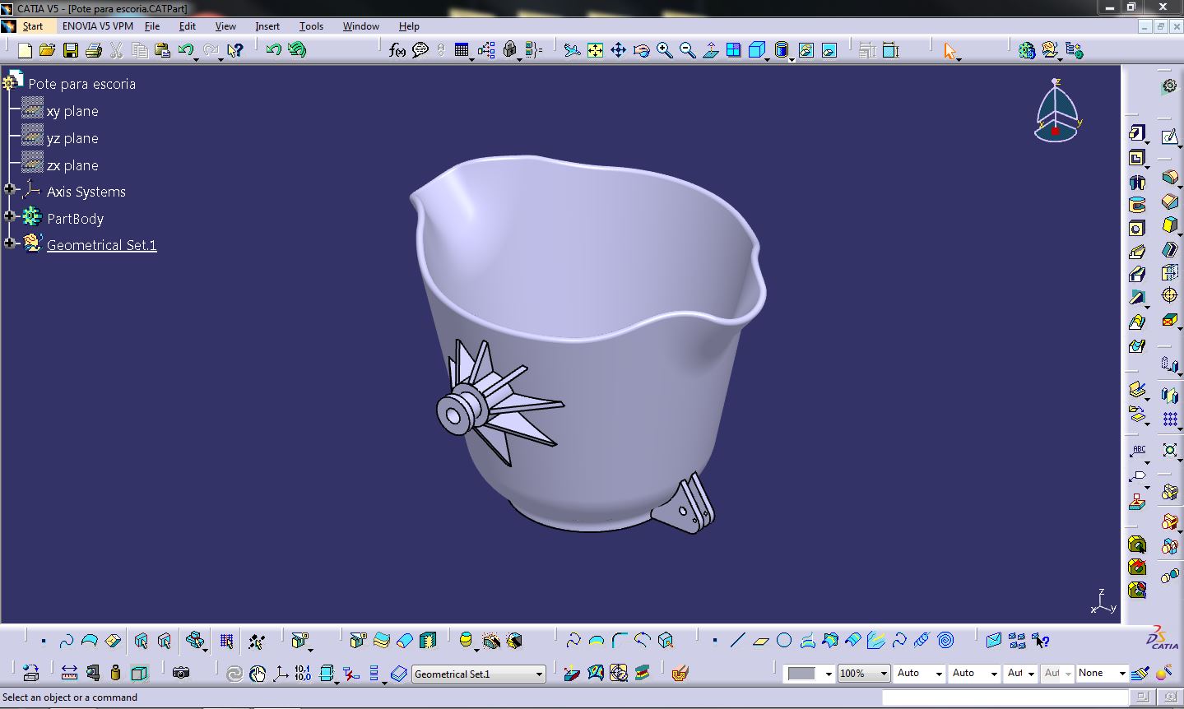The image size is (1184, 709).
Task: Toggle the 3D working support grid
Action: pos(226,640)
